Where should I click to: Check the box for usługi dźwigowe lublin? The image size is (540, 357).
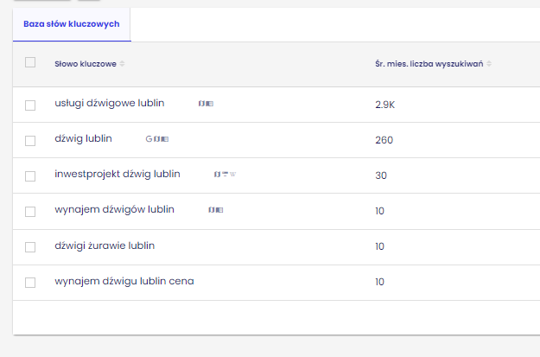30,105
